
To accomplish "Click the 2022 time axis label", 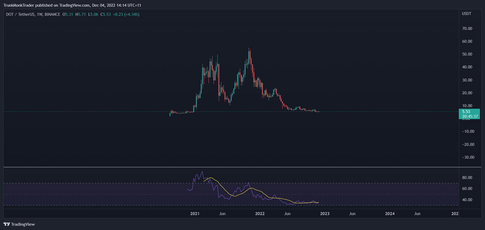I will click(259, 213).
